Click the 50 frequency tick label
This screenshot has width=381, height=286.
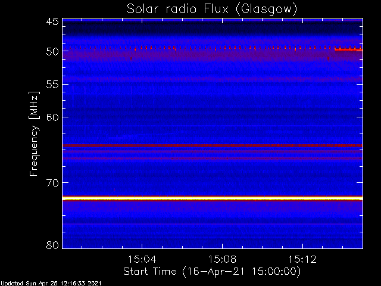pyautogui.click(x=52, y=52)
